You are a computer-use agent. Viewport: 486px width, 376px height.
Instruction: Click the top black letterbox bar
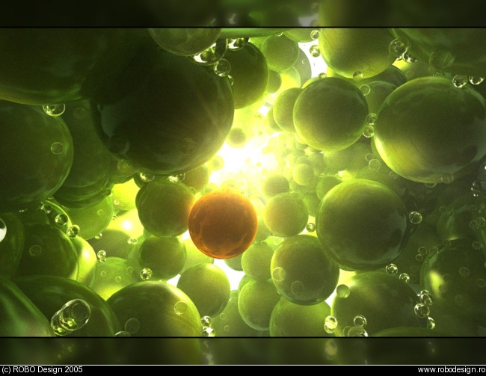tap(243, 13)
